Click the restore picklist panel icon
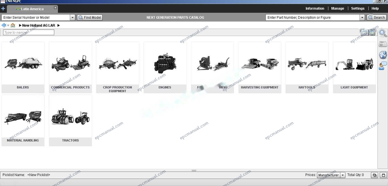The image size is (388, 186). point(375,175)
